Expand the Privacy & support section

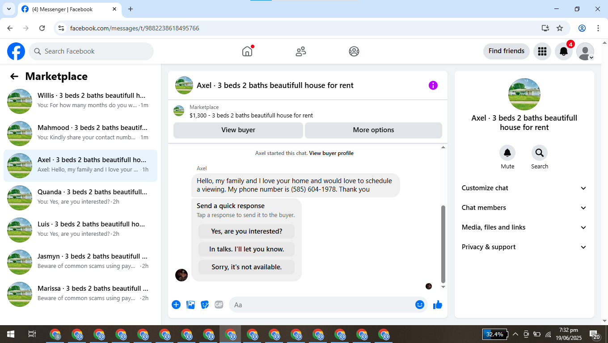point(524,247)
